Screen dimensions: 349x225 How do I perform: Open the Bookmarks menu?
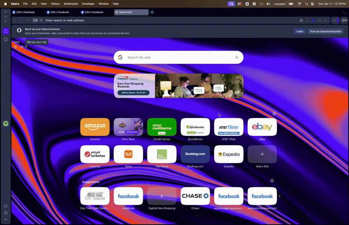(x=71, y=4)
